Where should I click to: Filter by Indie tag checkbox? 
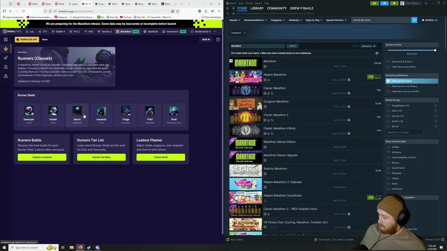(388, 111)
